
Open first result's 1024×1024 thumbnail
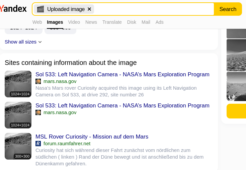click(x=18, y=84)
